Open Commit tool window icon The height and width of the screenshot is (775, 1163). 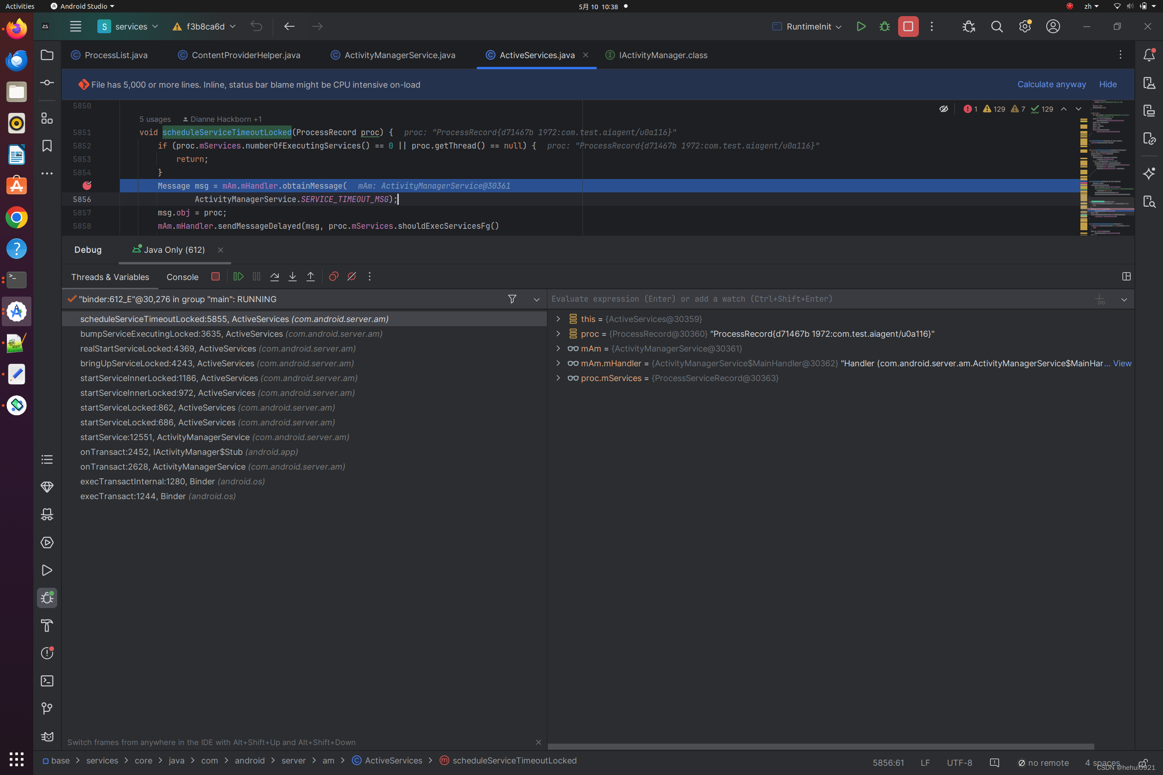coord(47,83)
